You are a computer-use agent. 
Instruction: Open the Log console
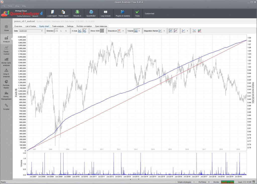[x=105, y=12]
